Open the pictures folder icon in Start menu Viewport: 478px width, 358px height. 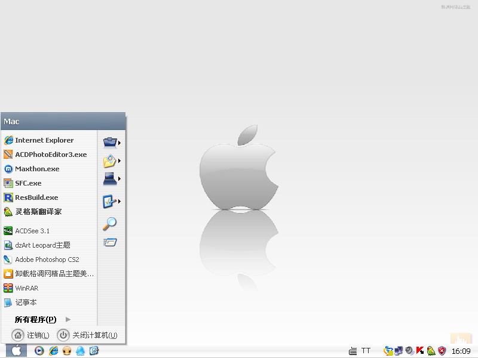[110, 161]
